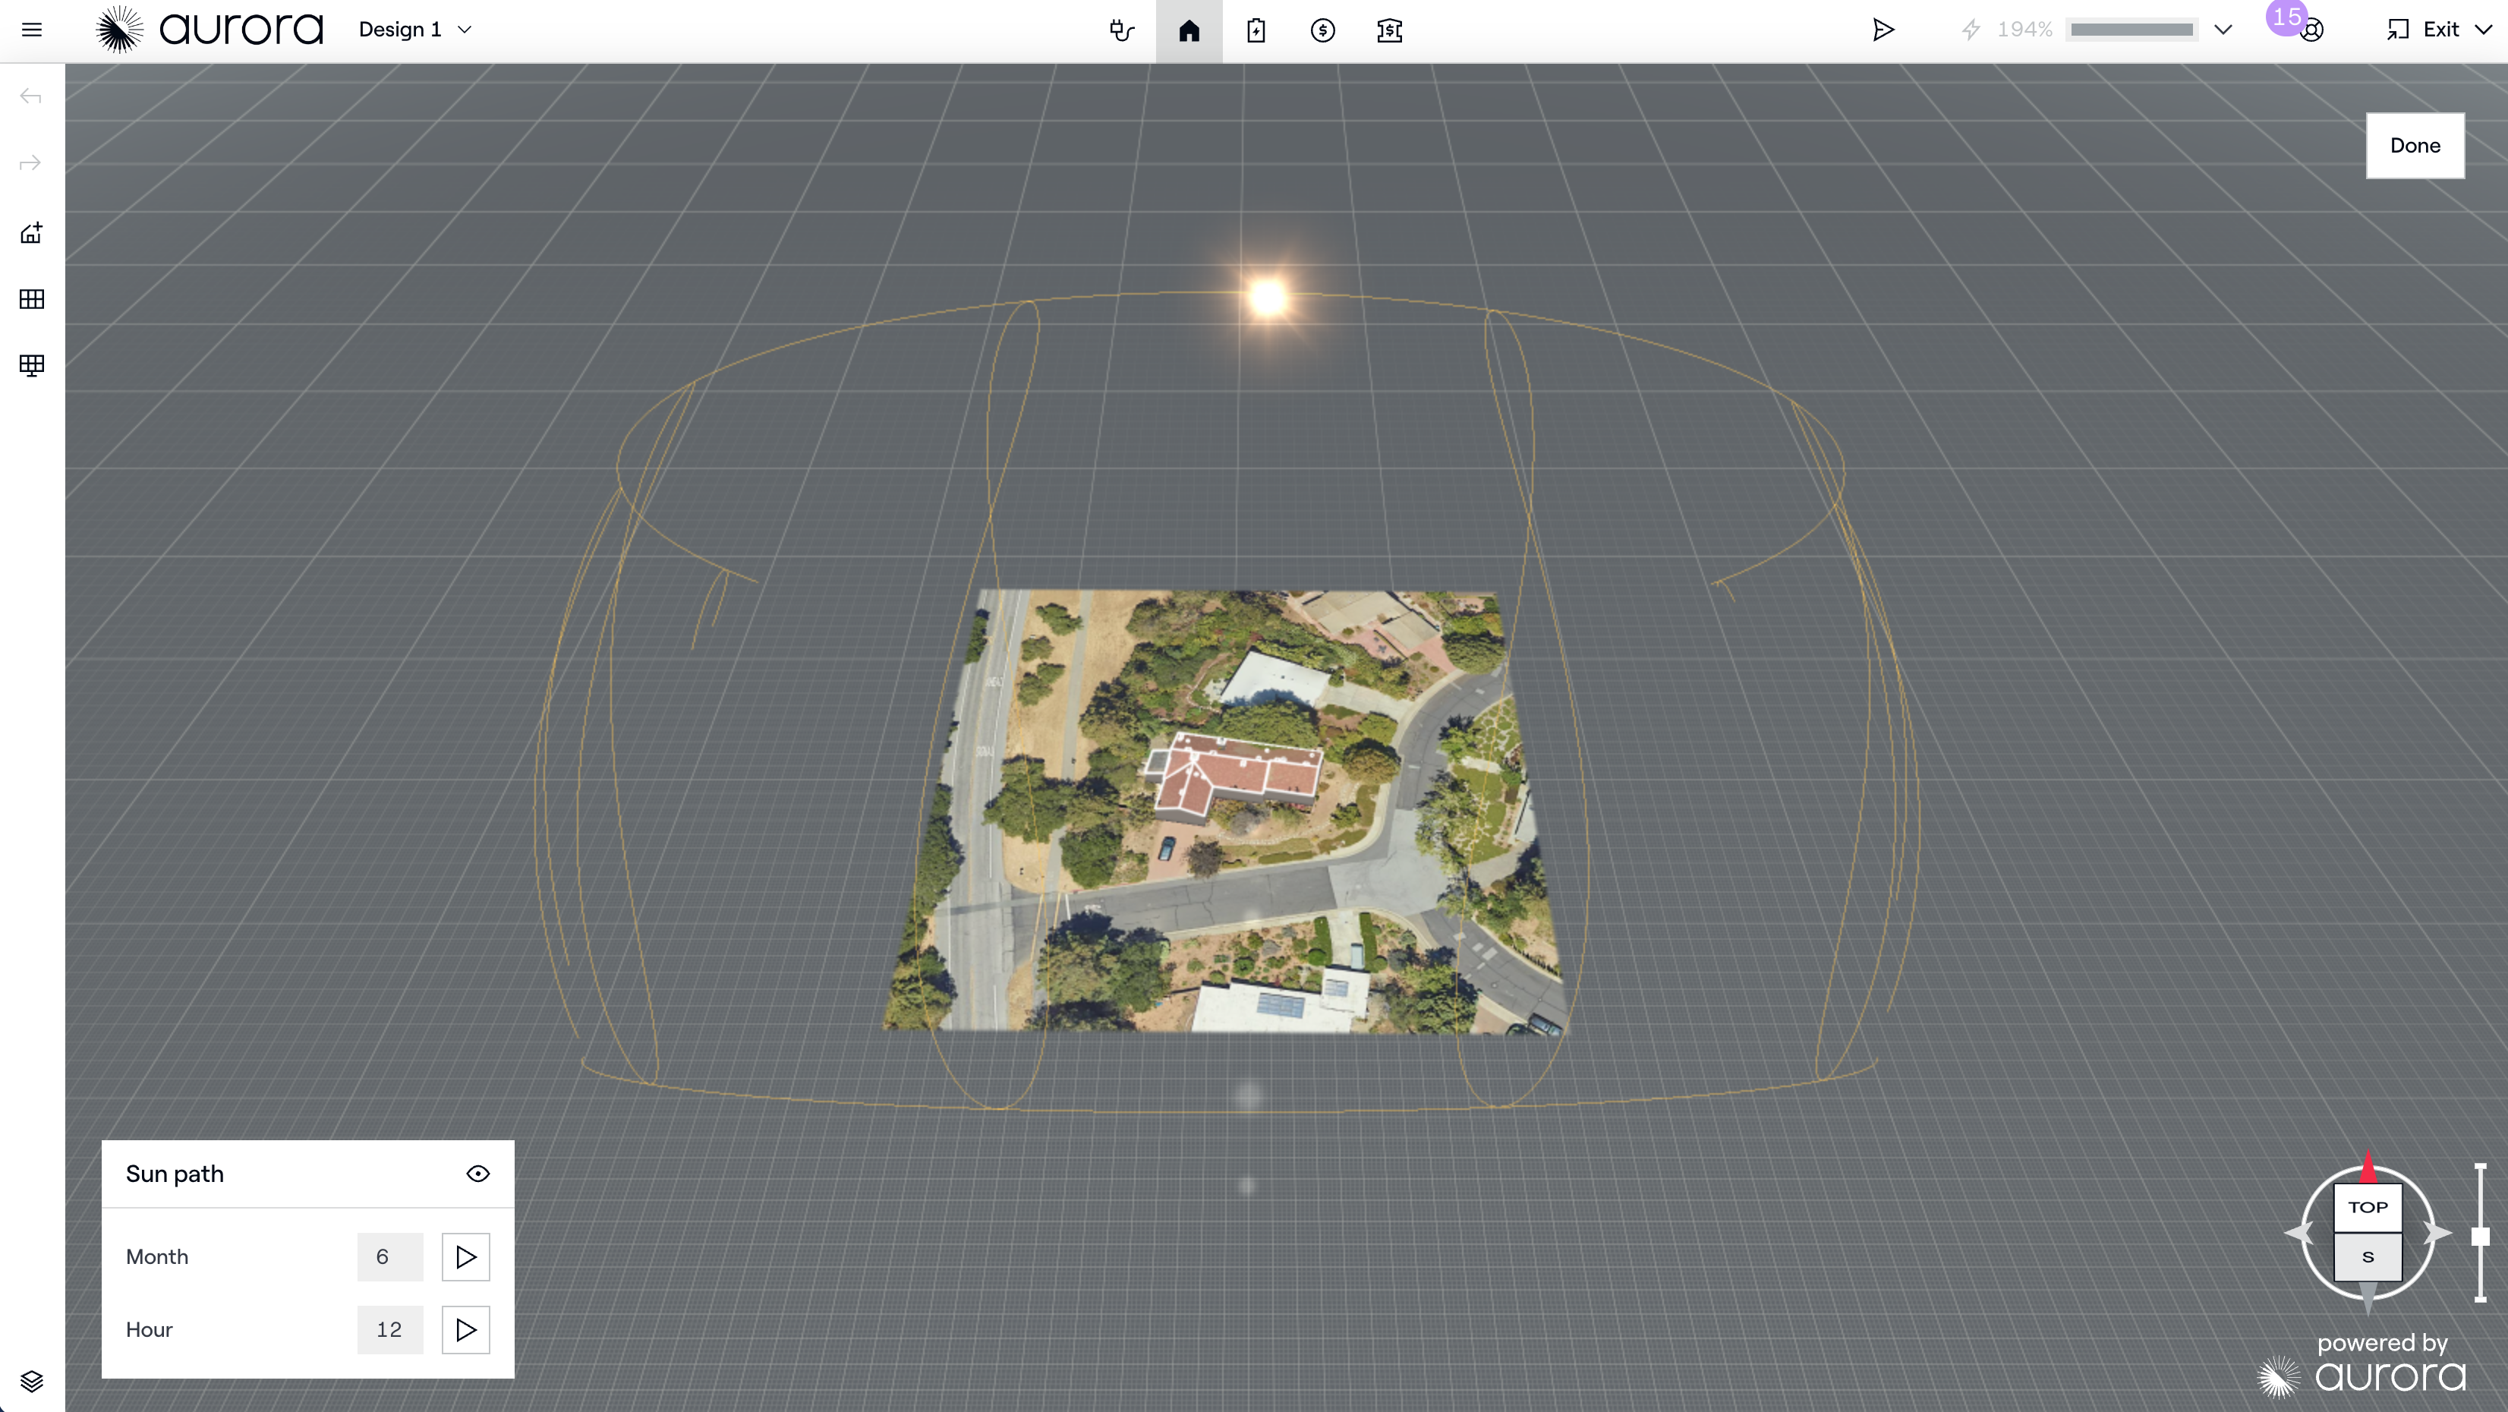Expand the Exit dropdown arrow
2508x1412 pixels.
coord(2484,29)
